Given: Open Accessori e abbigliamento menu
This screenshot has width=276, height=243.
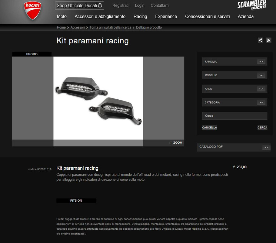Looking at the screenshot, I should (x=100, y=16).
